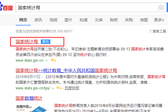
Task: Click the 百度快照 cached page link
Action: (x=72, y=88)
